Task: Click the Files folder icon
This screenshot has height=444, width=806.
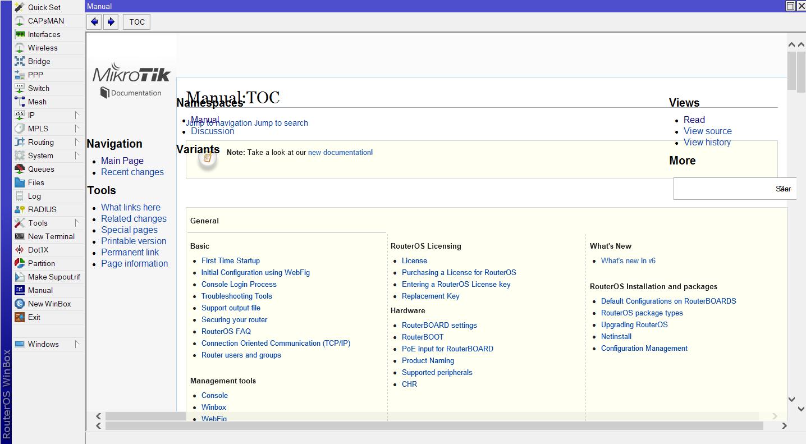Action: pyautogui.click(x=20, y=182)
